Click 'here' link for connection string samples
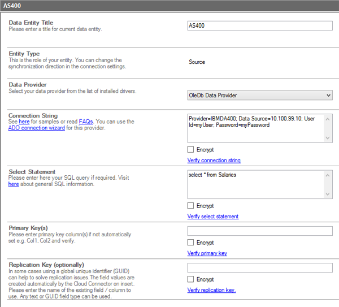Viewport: 339px width, 307px height. pyautogui.click(x=24, y=122)
